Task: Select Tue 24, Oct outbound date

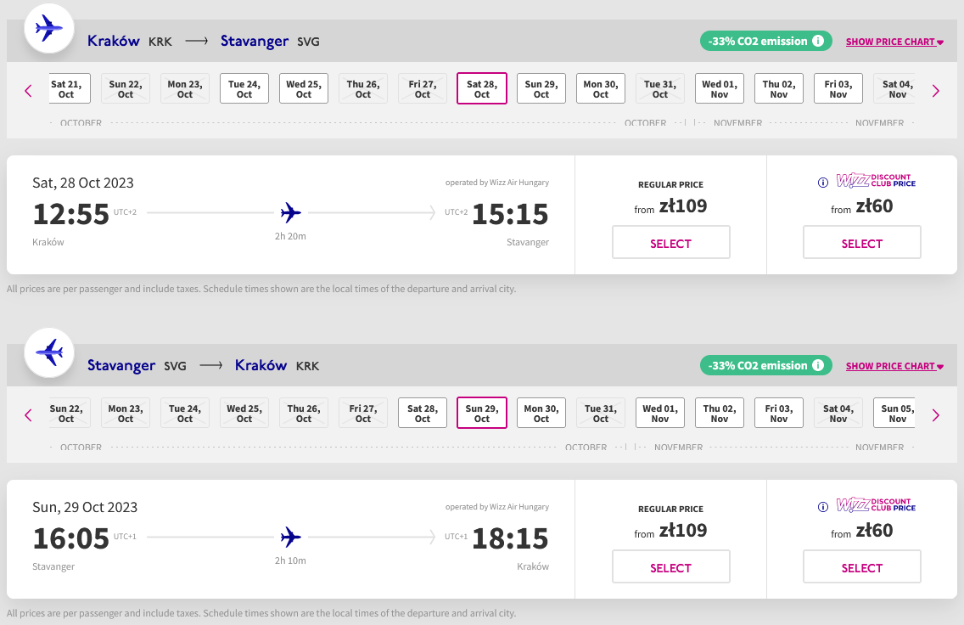Action: (244, 88)
